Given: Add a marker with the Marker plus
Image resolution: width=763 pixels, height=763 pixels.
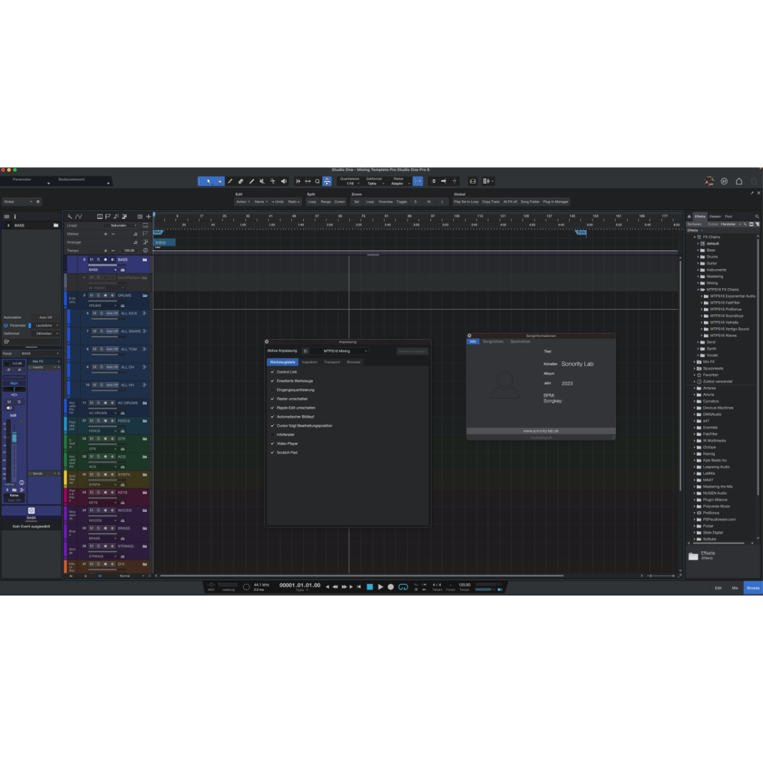Looking at the screenshot, I should 106,234.
